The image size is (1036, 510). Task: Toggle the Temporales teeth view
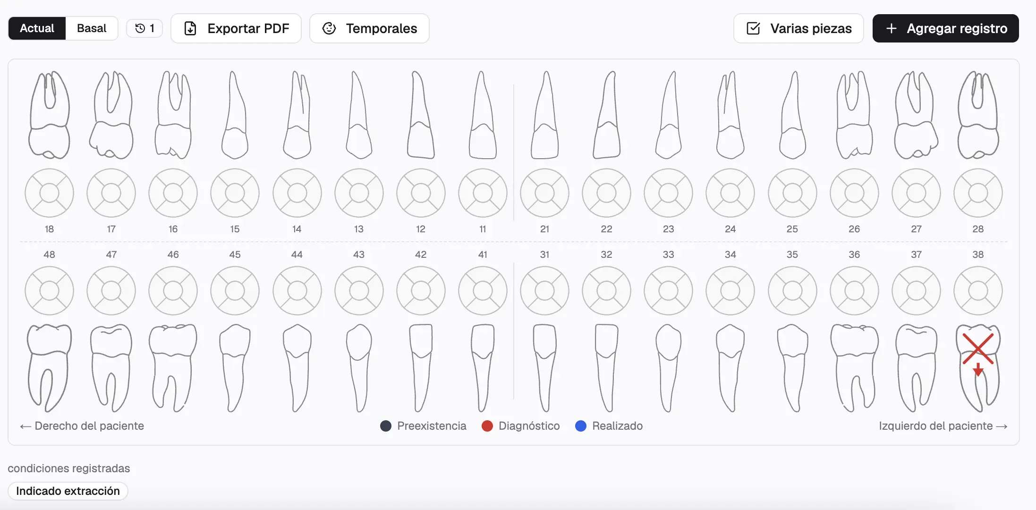click(x=369, y=28)
